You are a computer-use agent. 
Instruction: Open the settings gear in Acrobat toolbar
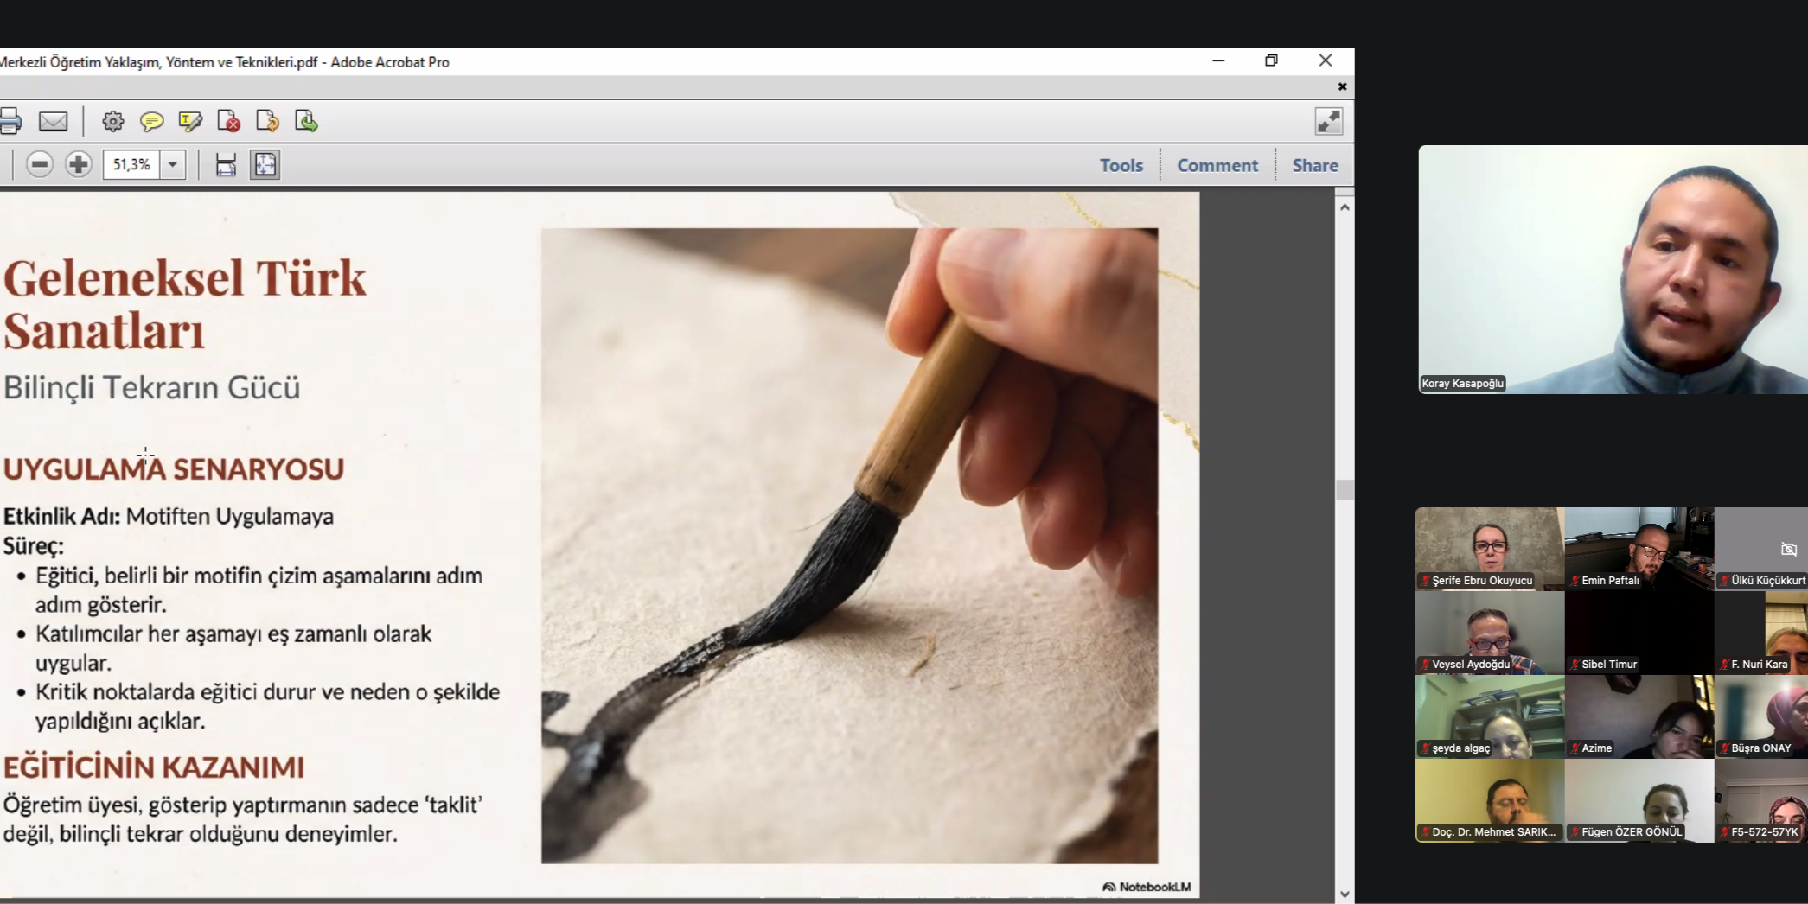[x=112, y=121]
